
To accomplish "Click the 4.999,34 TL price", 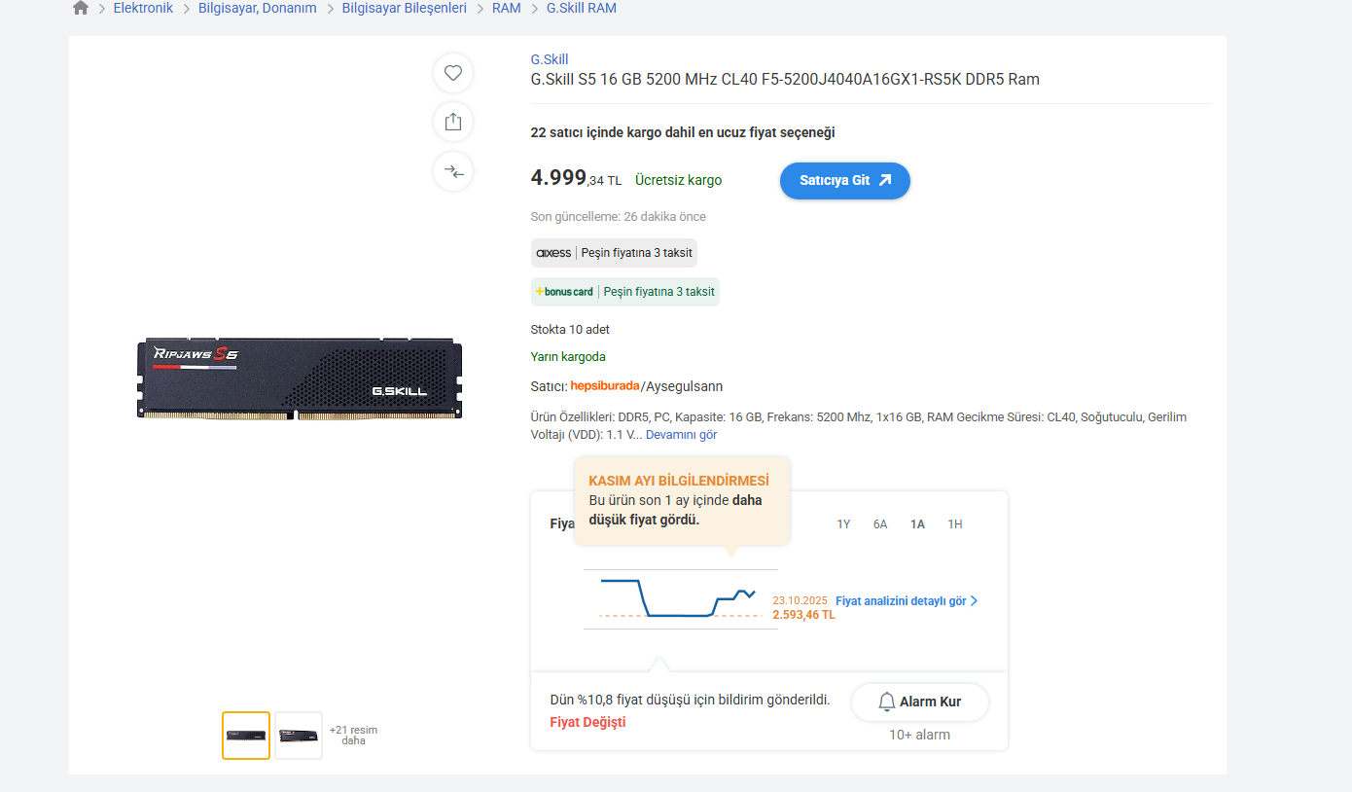I will [576, 178].
